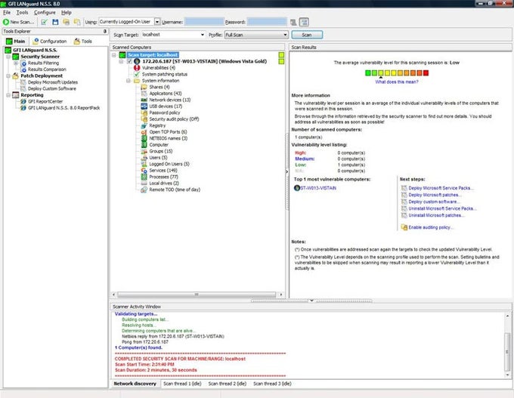The height and width of the screenshot is (398, 514).
Task: Click the Security audit policy icon
Action: [x=144, y=119]
